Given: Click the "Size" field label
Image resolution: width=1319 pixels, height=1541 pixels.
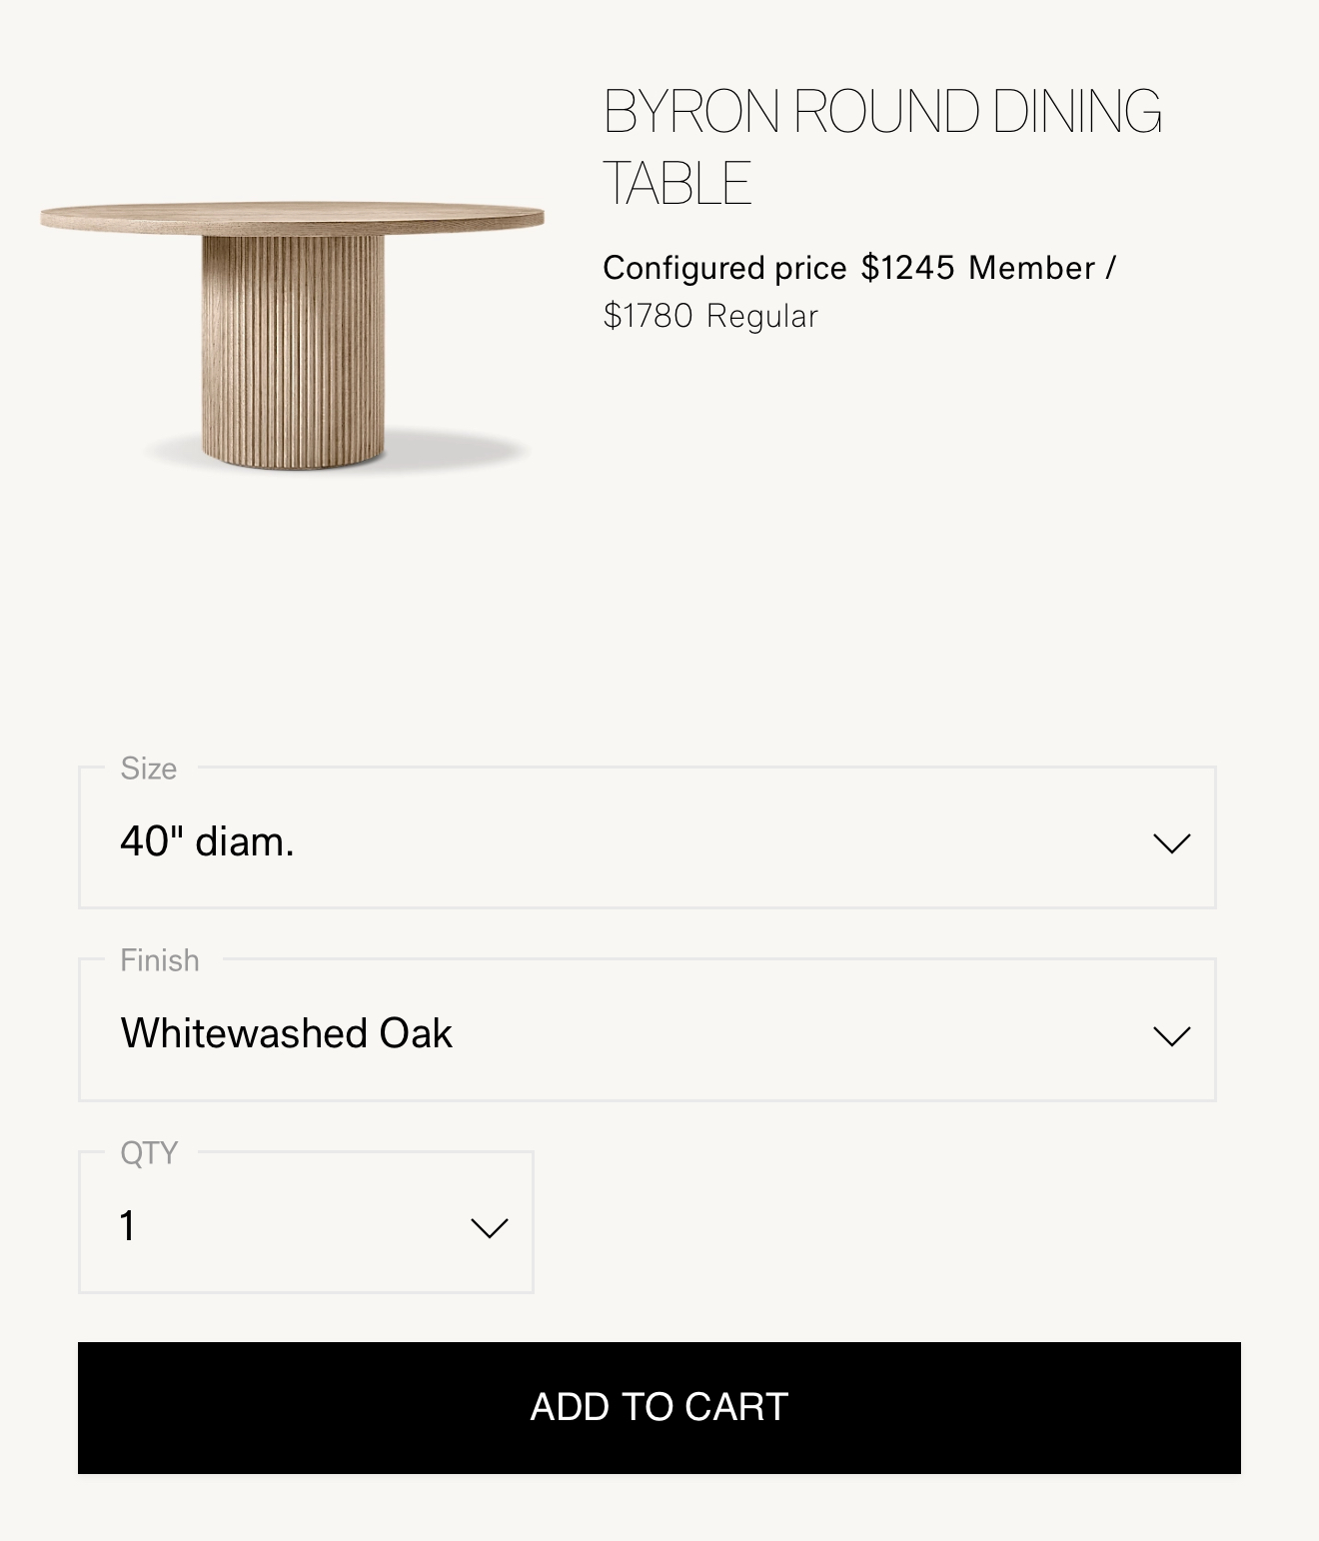Looking at the screenshot, I should tap(149, 768).
